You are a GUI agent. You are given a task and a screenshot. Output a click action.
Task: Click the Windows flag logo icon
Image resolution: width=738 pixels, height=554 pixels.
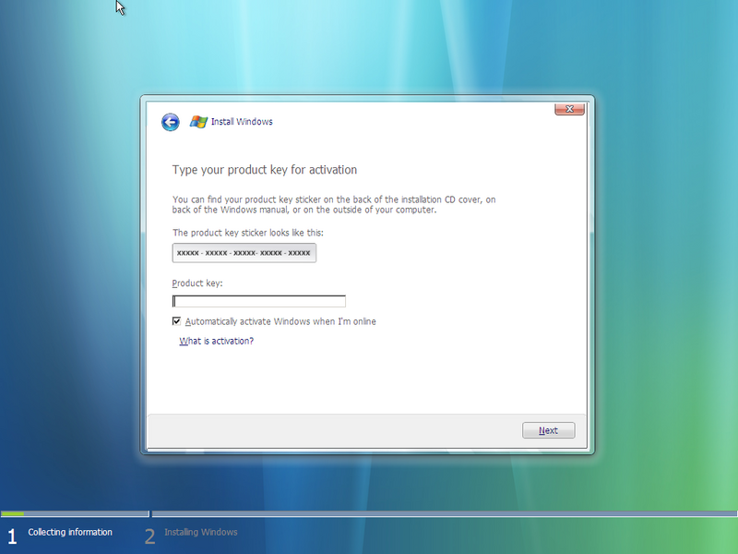click(x=198, y=122)
